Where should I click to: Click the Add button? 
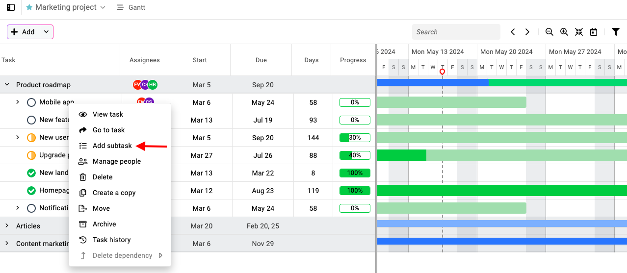(x=23, y=32)
